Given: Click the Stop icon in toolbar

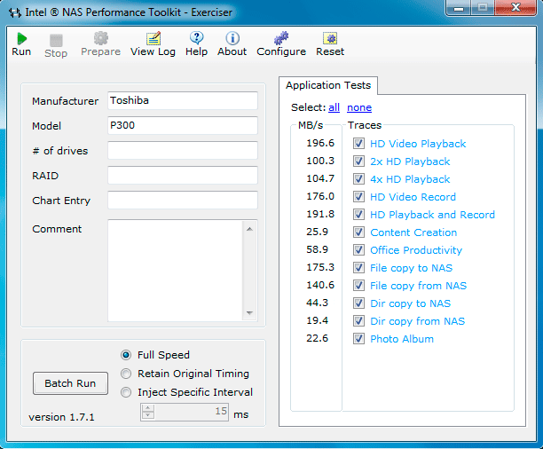Looking at the screenshot, I should (56, 40).
